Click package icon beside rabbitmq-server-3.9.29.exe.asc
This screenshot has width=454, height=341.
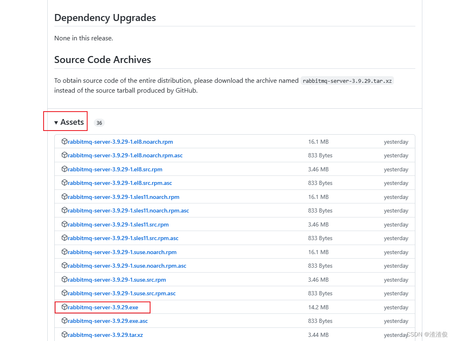click(x=64, y=320)
